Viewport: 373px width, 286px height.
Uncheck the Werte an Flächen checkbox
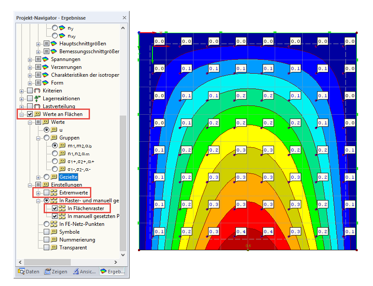point(30,114)
